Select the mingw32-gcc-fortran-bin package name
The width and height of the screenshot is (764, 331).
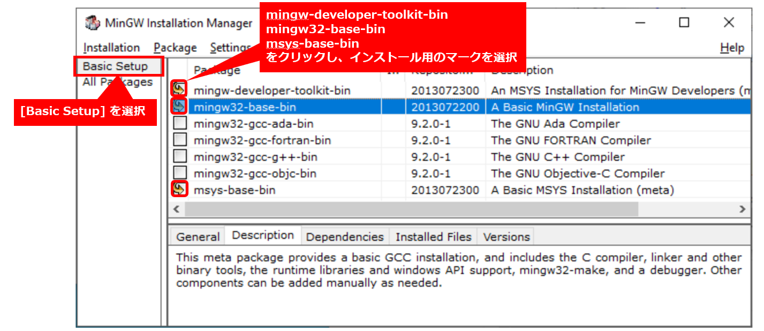(x=262, y=140)
